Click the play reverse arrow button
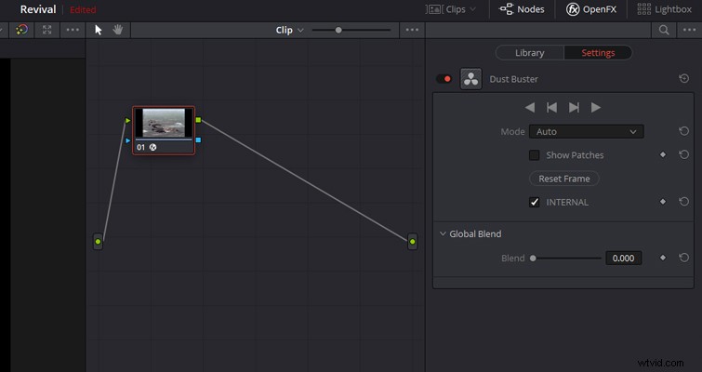 tap(530, 108)
